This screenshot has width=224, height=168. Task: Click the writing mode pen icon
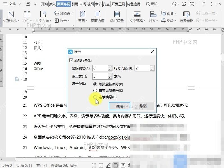108,165
